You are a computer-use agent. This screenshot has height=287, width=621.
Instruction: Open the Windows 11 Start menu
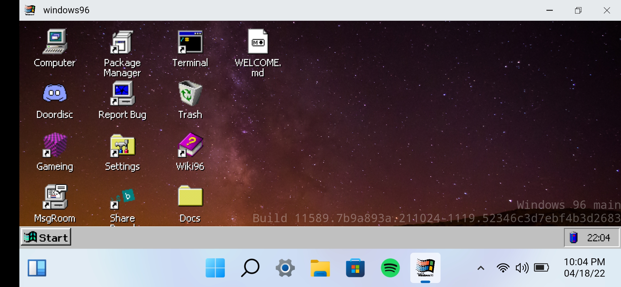[x=215, y=268]
